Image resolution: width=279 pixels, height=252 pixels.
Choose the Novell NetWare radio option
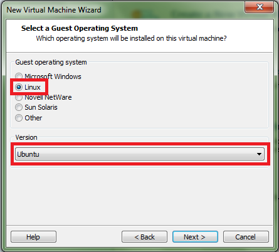(x=19, y=97)
